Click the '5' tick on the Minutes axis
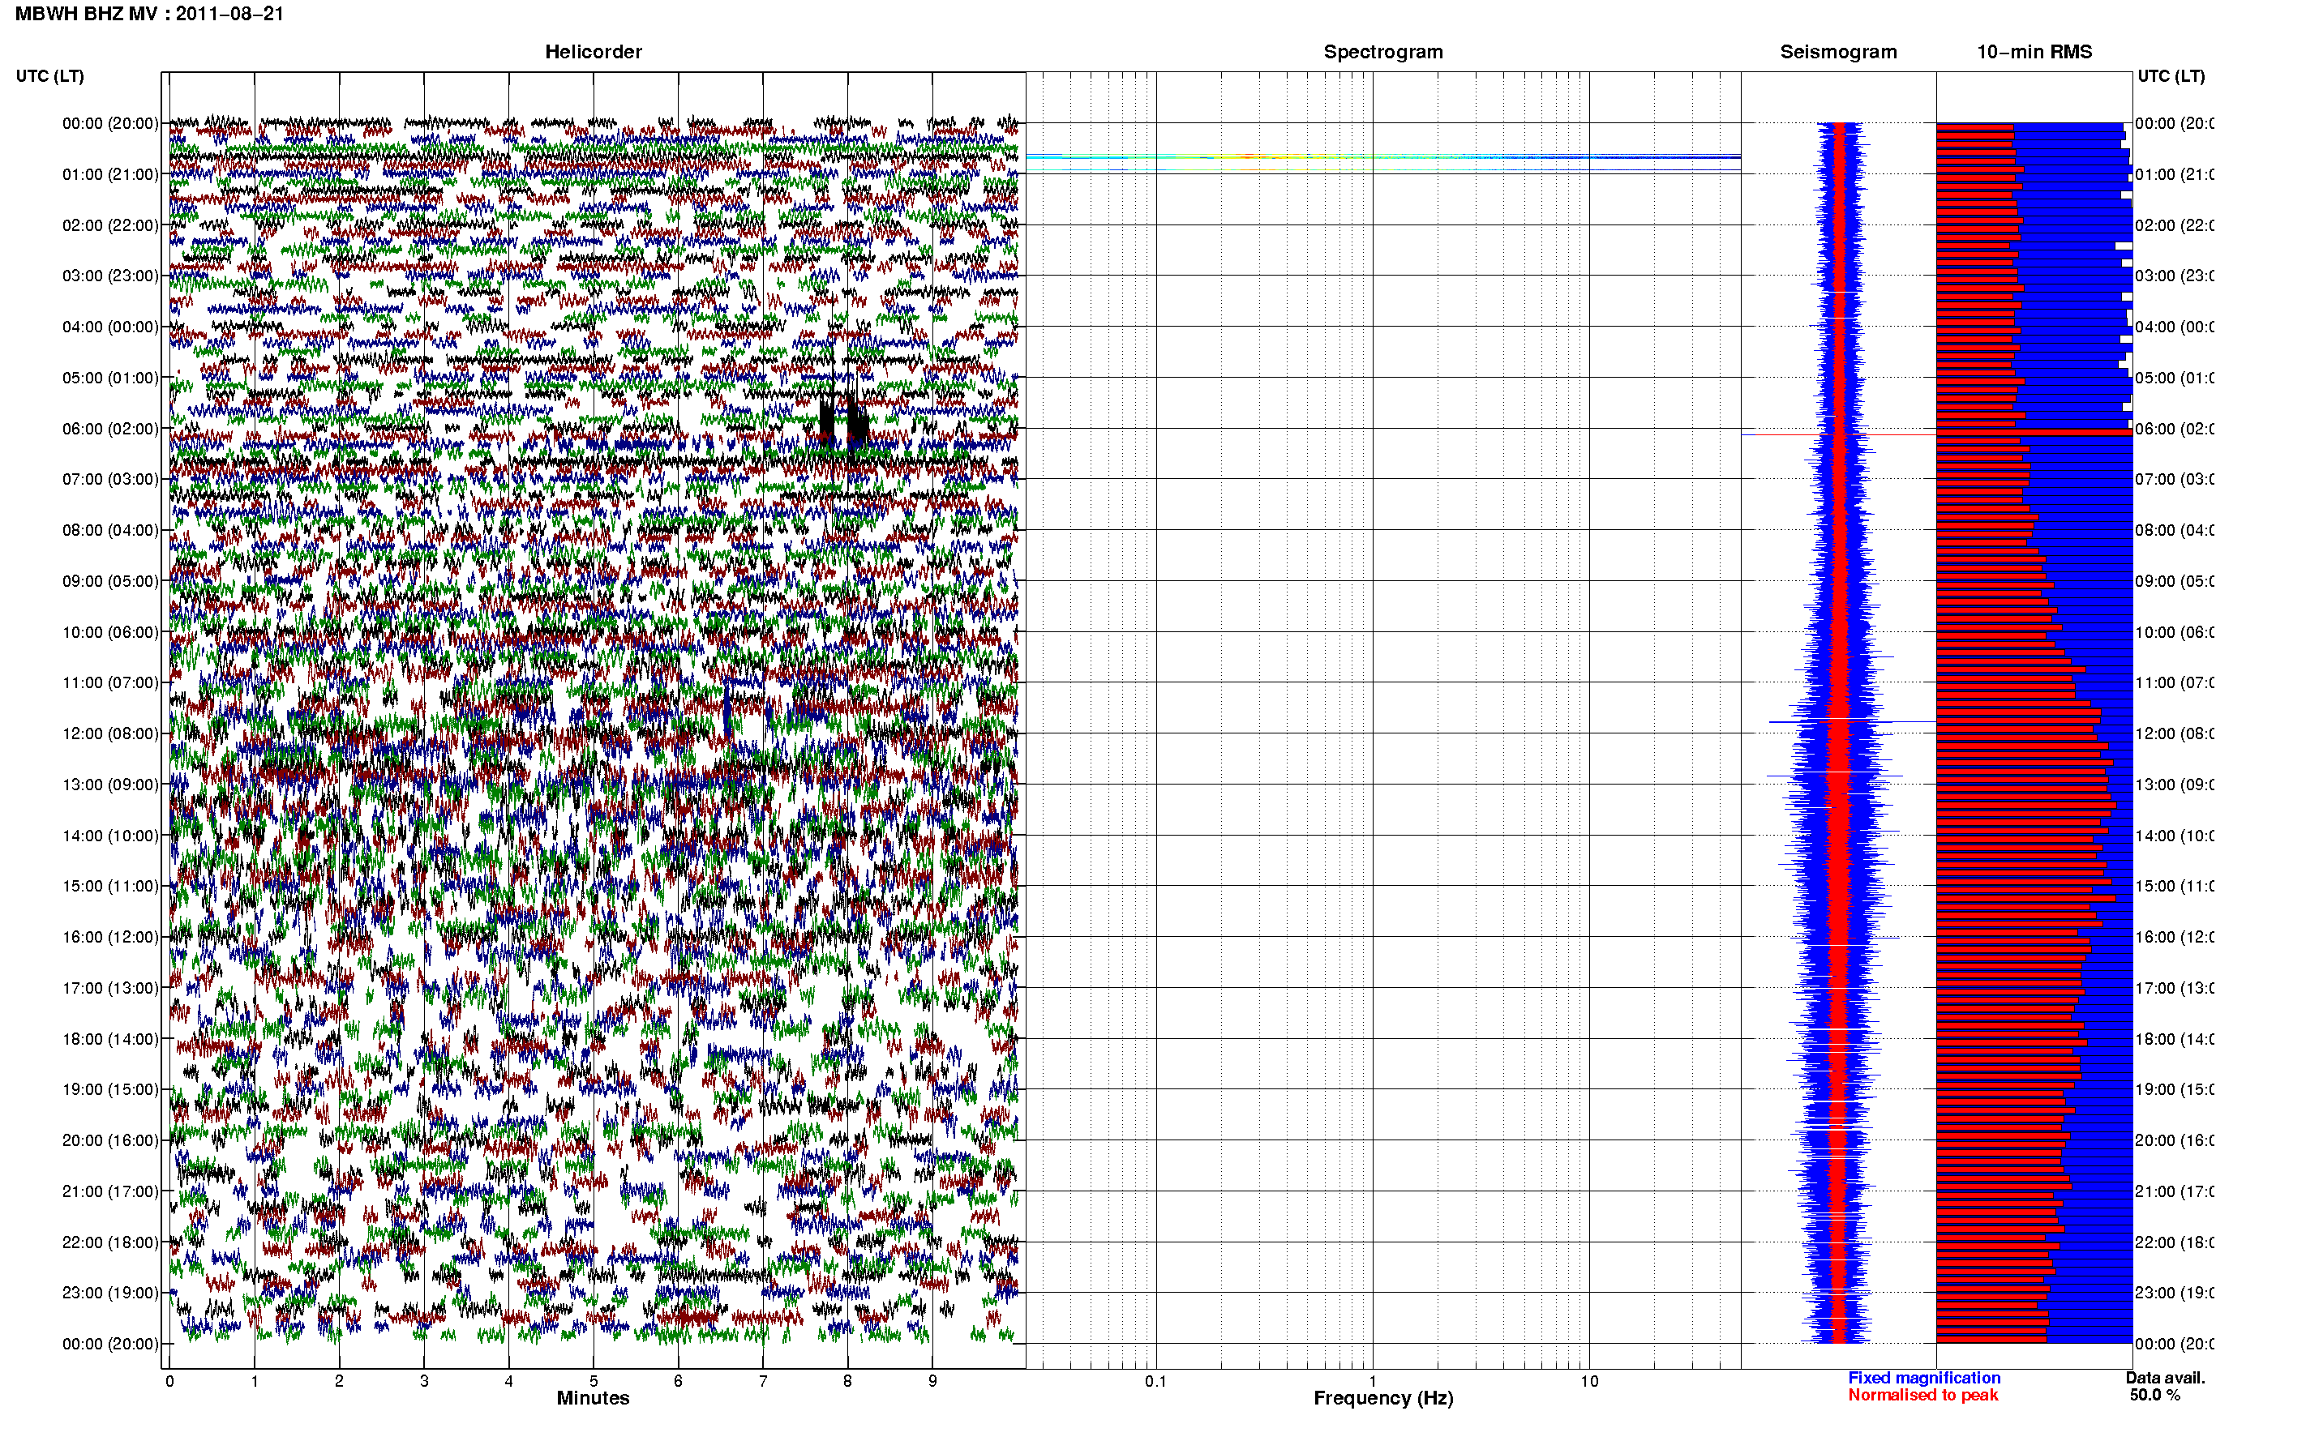This screenshot has height=1441, width=2306. (593, 1381)
